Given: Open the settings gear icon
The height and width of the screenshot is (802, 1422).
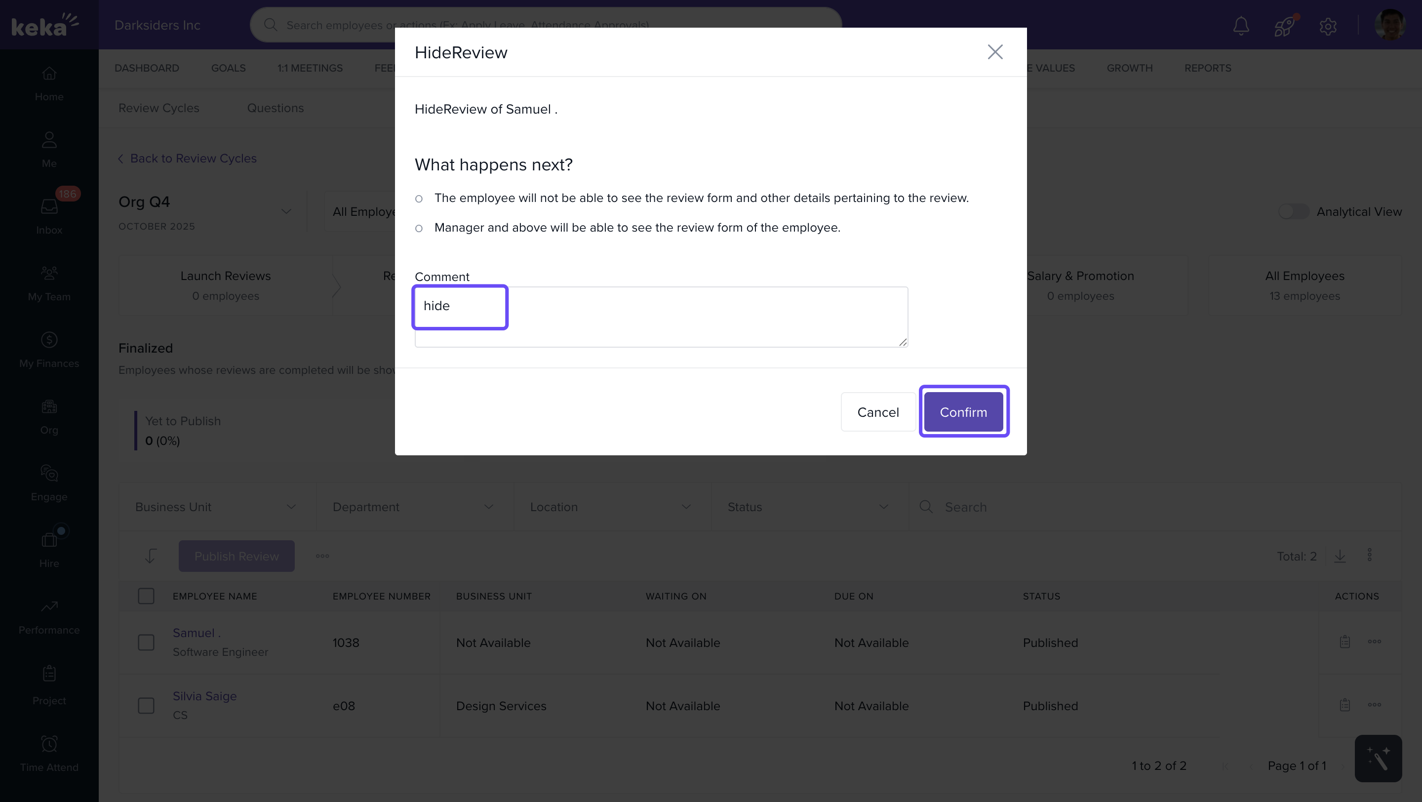Looking at the screenshot, I should [x=1328, y=26].
